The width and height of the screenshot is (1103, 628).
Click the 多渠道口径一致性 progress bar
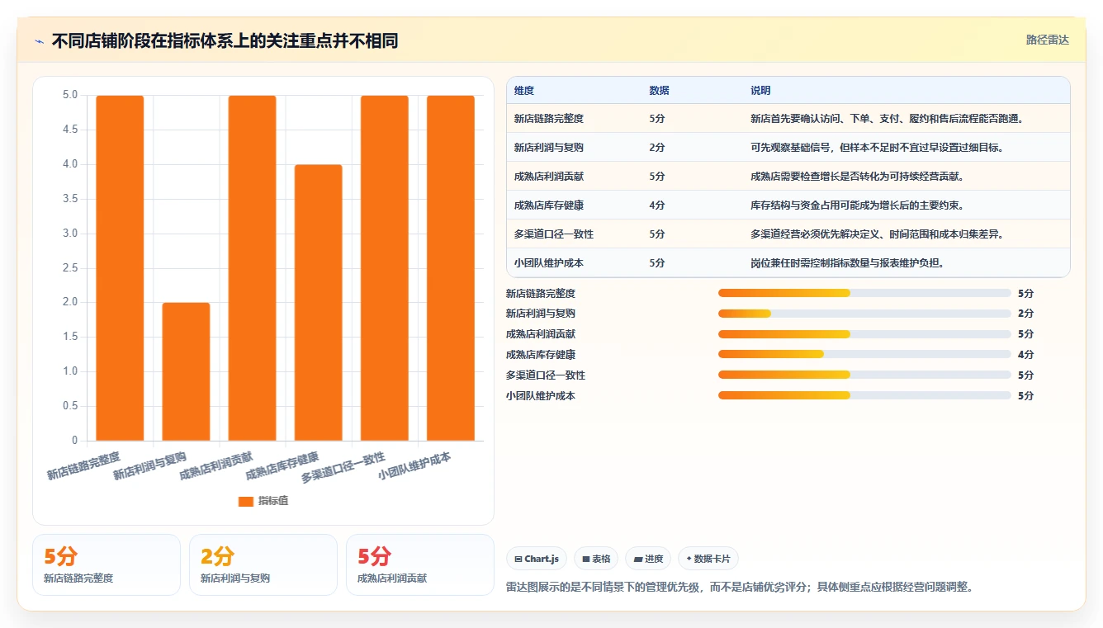[x=864, y=375]
